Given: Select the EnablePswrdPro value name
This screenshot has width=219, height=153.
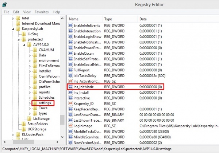Looking at the screenshot, I should (x=88, y=48).
